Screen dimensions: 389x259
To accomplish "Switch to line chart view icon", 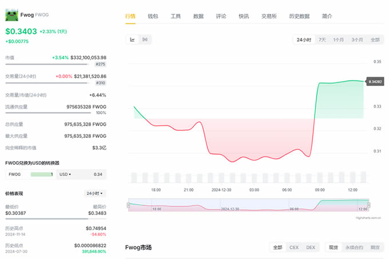I will [x=133, y=39].
